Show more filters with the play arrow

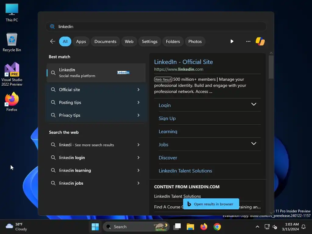(232, 41)
